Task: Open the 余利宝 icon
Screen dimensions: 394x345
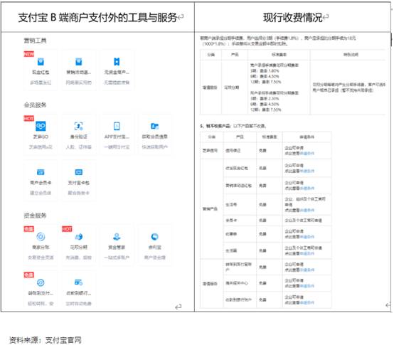Action: click(x=154, y=237)
